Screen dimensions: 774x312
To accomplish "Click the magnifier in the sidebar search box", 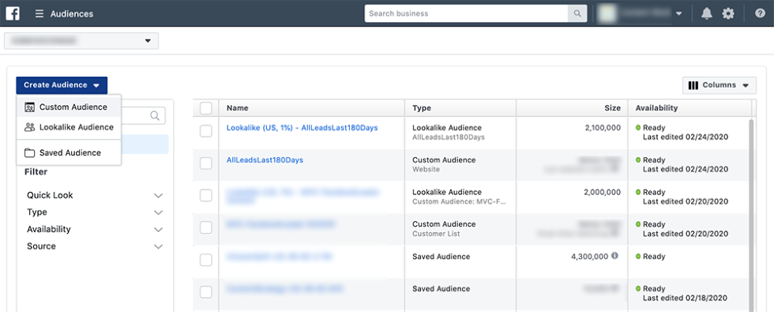I will point(155,115).
